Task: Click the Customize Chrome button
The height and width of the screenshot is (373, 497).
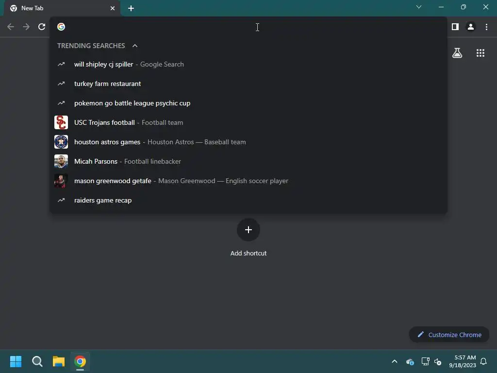Action: (x=449, y=335)
